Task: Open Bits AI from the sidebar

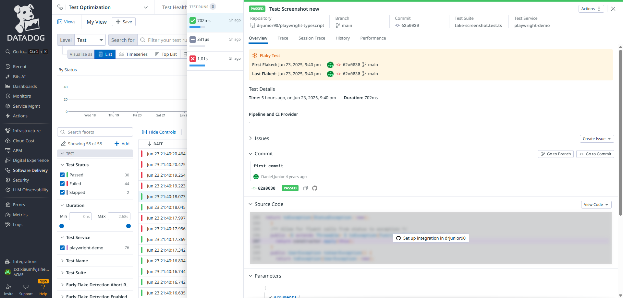Action: [19, 77]
